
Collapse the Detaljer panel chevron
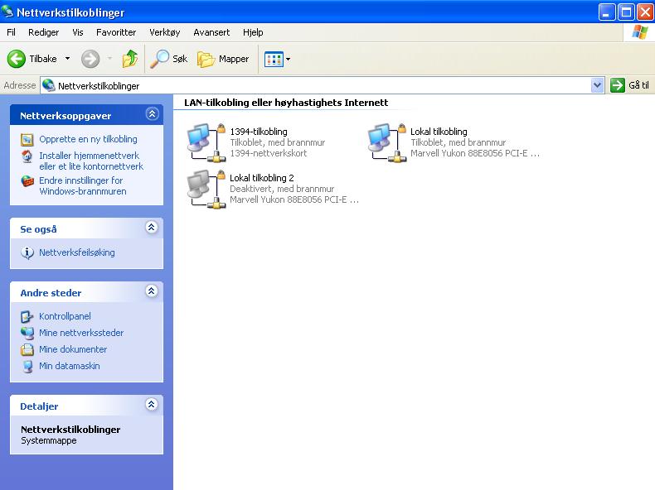(151, 406)
